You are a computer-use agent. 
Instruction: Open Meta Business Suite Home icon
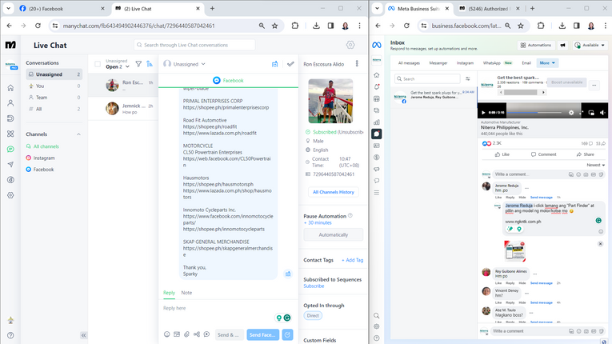click(376, 75)
